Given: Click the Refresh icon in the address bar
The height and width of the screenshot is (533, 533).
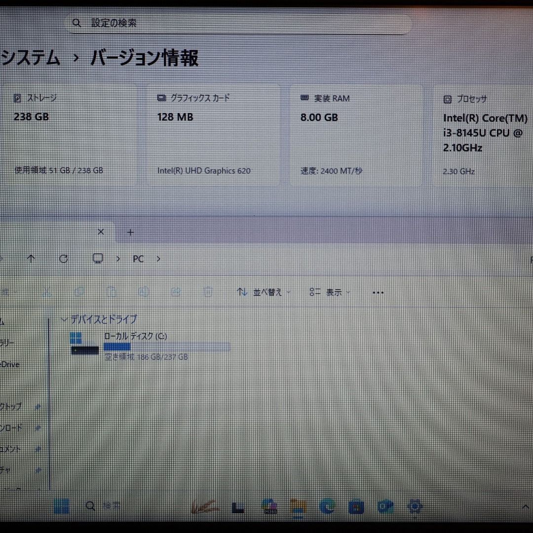Looking at the screenshot, I should (x=63, y=259).
